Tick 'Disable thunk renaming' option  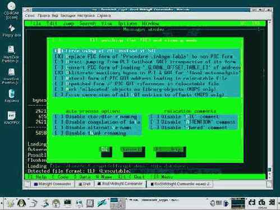(x=59, y=133)
